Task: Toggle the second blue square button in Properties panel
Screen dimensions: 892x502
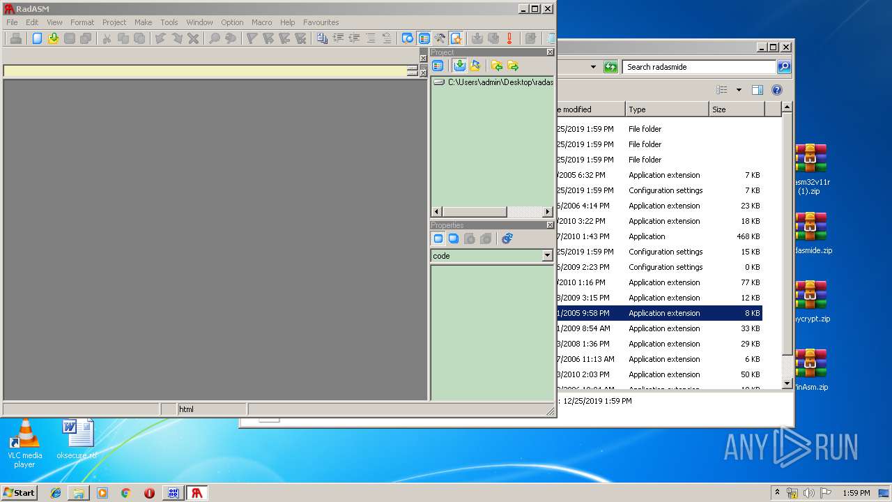Action: [x=454, y=238]
